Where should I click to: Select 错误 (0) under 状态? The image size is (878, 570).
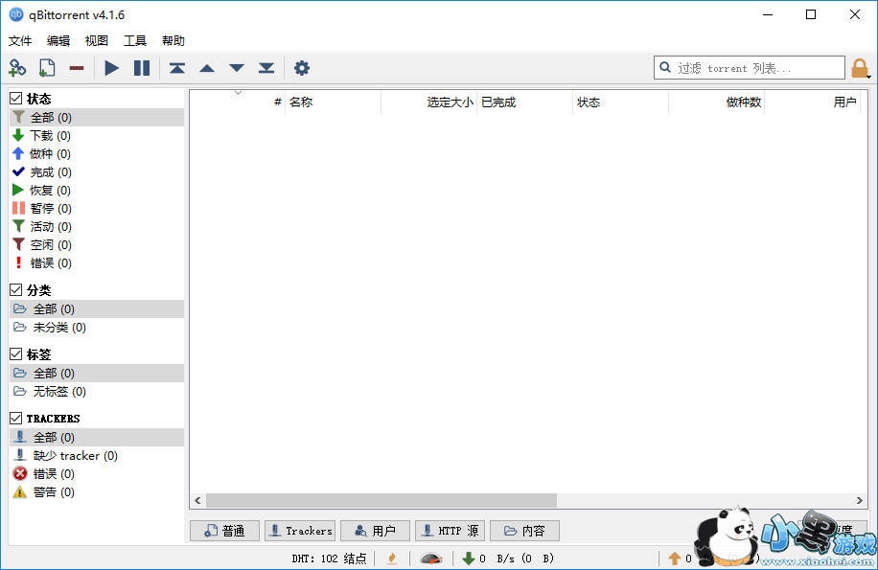[97, 262]
